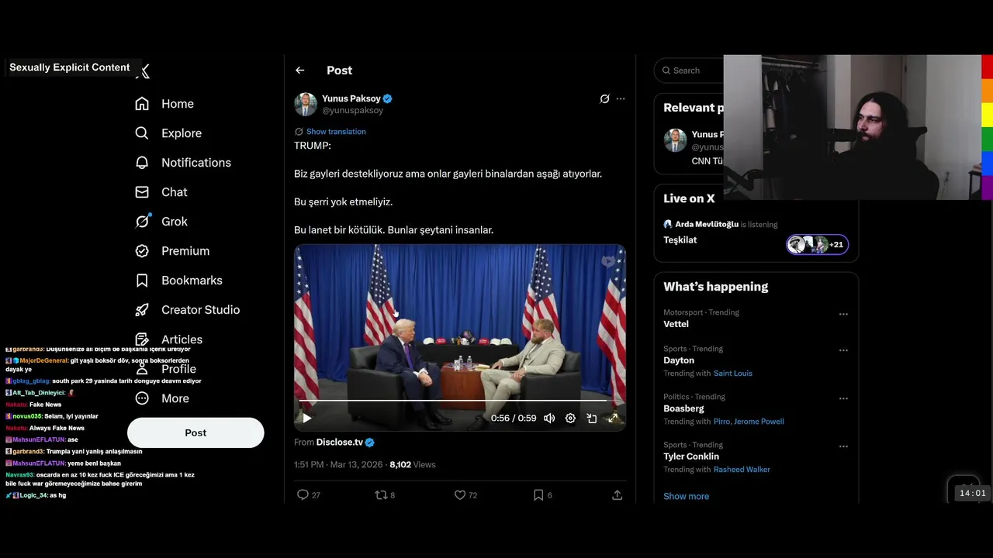The height and width of the screenshot is (558, 993).
Task: Click the Chat envelope icon
Action: (x=142, y=192)
